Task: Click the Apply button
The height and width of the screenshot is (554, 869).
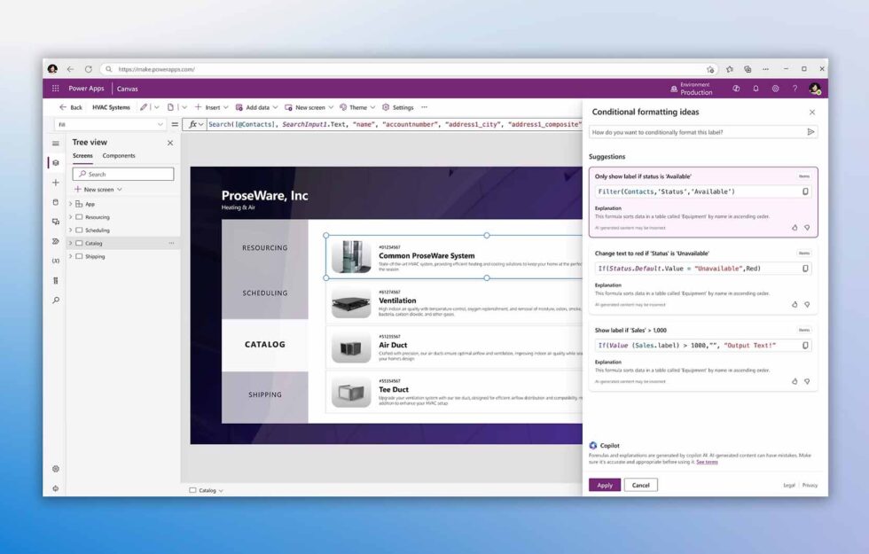Action: 604,485
